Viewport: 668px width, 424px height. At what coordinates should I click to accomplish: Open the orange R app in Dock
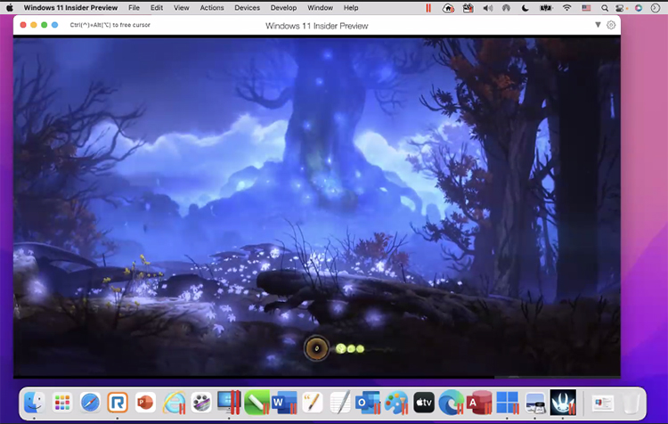pyautogui.click(x=118, y=403)
